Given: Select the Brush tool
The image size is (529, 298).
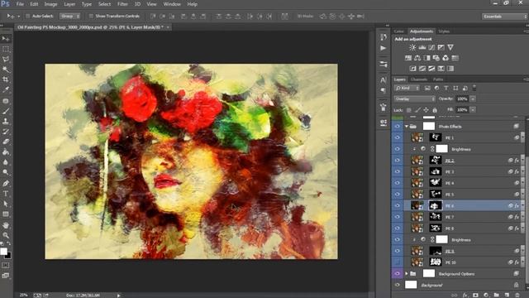Looking at the screenshot, I should (x=6, y=111).
